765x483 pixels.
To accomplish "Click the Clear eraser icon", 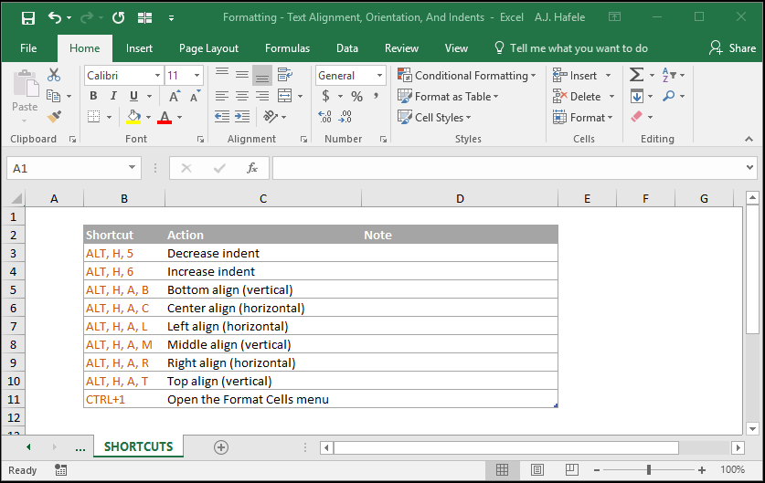I will click(x=637, y=117).
